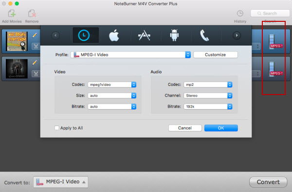This screenshot has width=292, height=192.
Task: Enable the Apply to All checkbox
Action: pyautogui.click(x=57, y=128)
